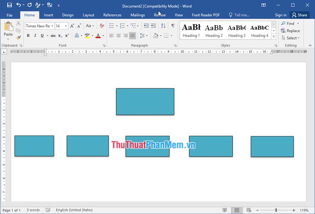Select the top center blue rectangle shape

pyautogui.click(x=145, y=101)
